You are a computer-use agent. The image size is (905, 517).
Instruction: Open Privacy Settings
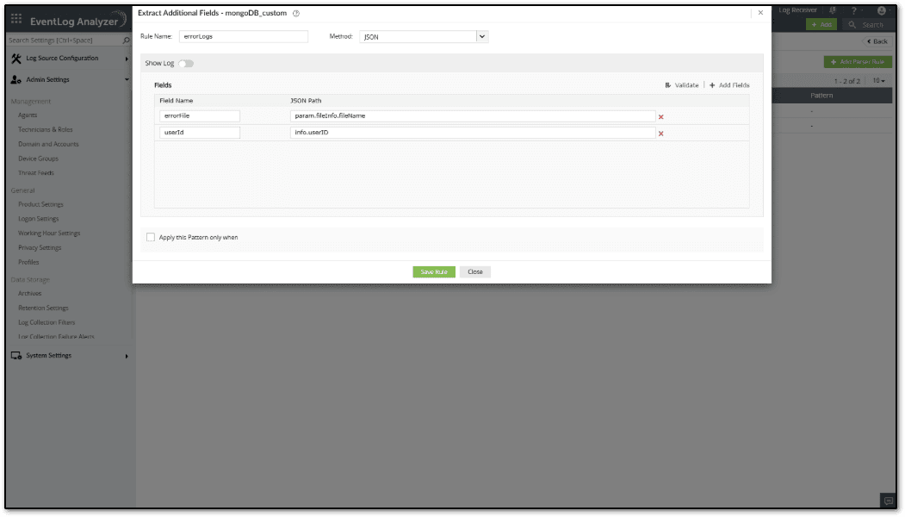point(40,248)
